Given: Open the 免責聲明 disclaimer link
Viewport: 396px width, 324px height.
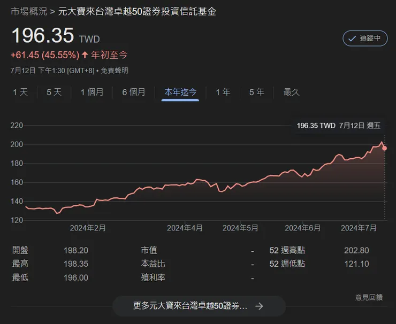Looking at the screenshot, I should click(x=115, y=71).
